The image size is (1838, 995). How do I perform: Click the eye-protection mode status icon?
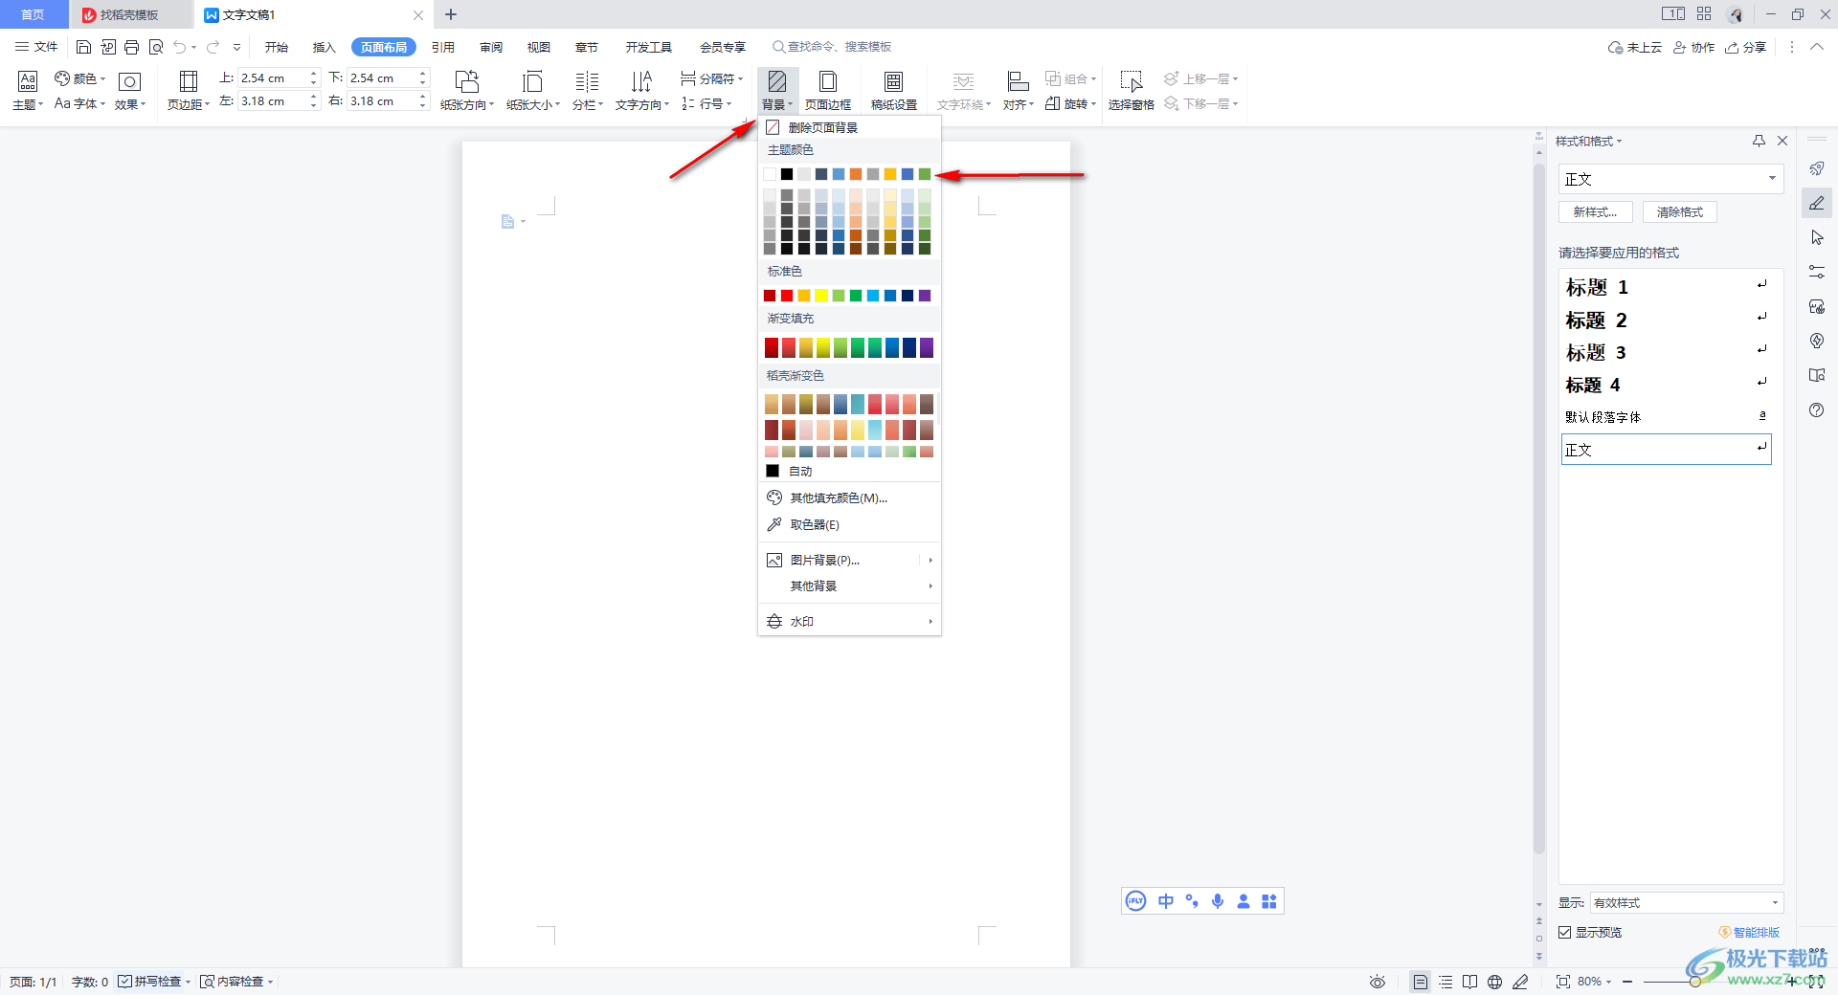pos(1378,982)
